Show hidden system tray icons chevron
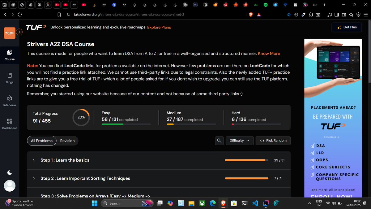Screen dimensions: 371x209 [x=310, y=203]
